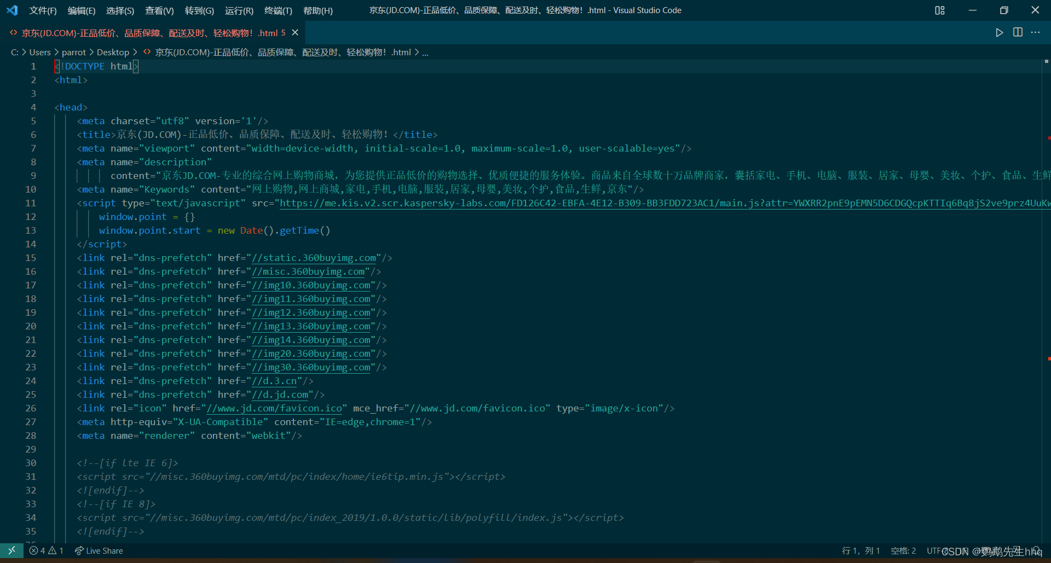Click the polyfill/index.js script comment line
1051x563 pixels.
350,518
